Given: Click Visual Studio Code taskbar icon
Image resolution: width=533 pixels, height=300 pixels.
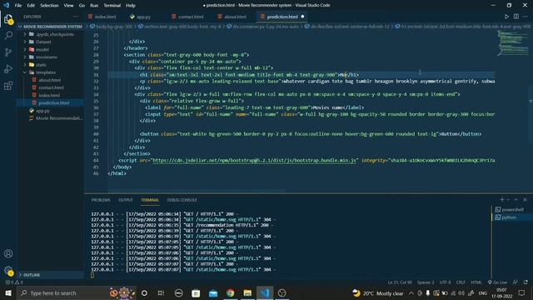Looking at the screenshot, I should [265, 292].
